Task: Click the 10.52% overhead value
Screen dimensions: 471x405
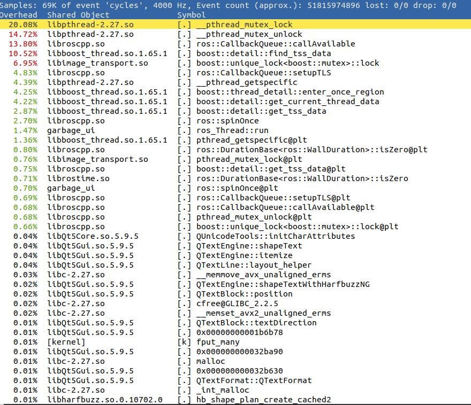Action: pos(23,53)
